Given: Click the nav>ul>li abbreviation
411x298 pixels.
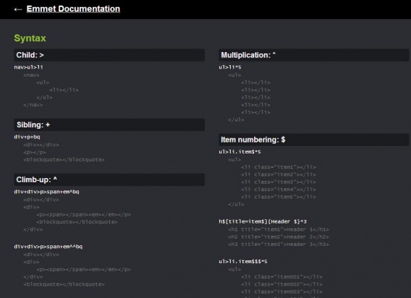Looking at the screenshot, I should [29, 67].
